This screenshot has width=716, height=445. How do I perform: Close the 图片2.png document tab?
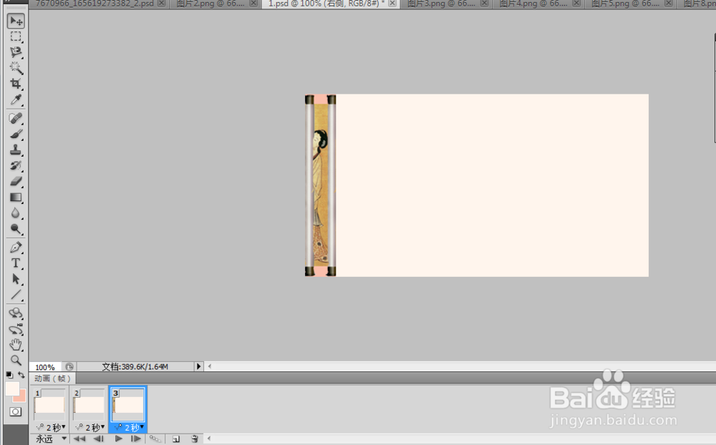point(253,3)
